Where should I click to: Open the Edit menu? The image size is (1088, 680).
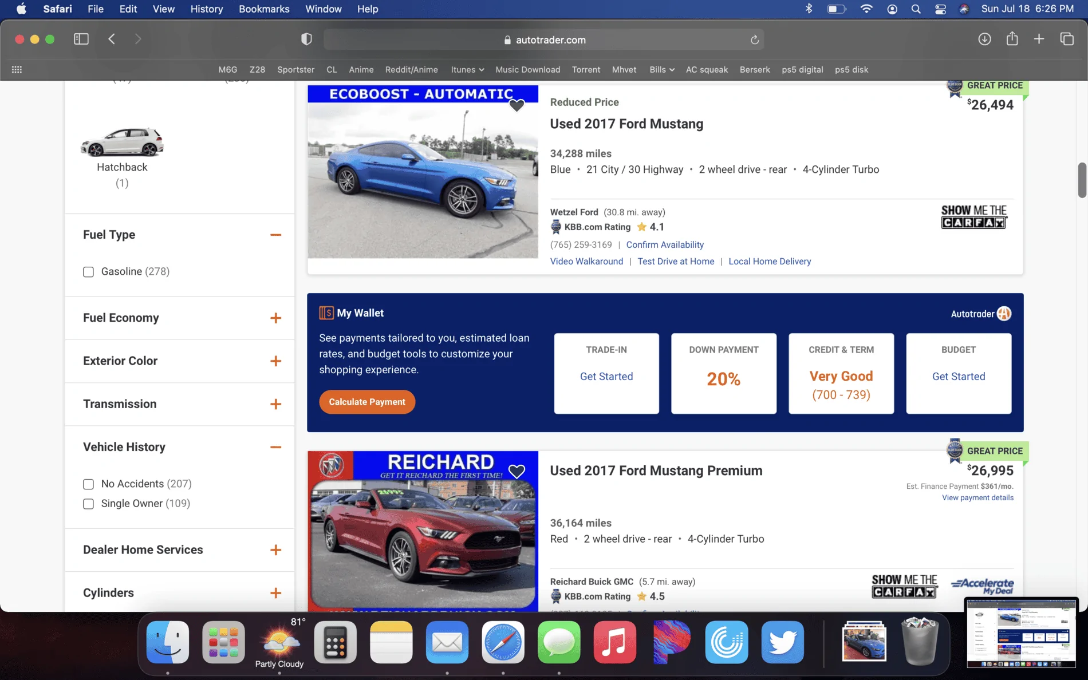[x=128, y=9]
